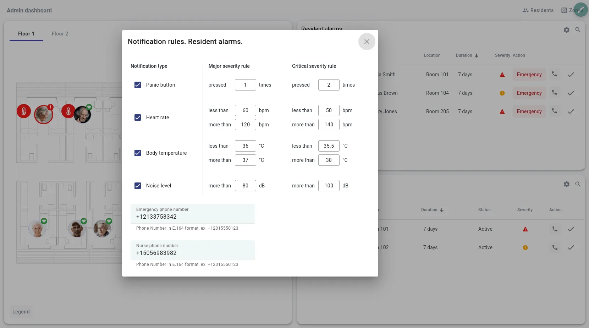Edit the Emergency phone number field
The height and width of the screenshot is (328, 589).
[x=192, y=217]
